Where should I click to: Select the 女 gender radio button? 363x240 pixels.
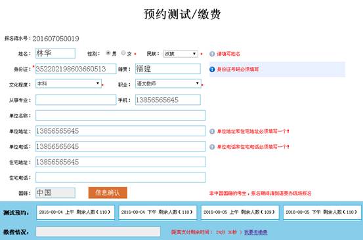point(123,53)
